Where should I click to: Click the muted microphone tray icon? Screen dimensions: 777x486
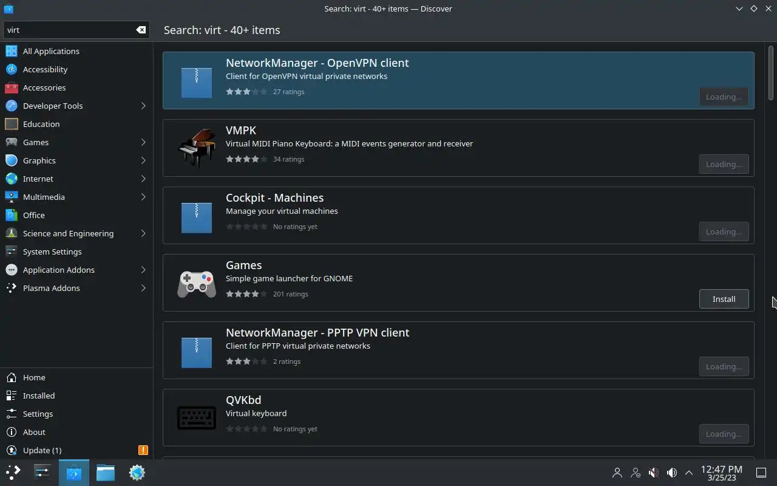tap(653, 473)
